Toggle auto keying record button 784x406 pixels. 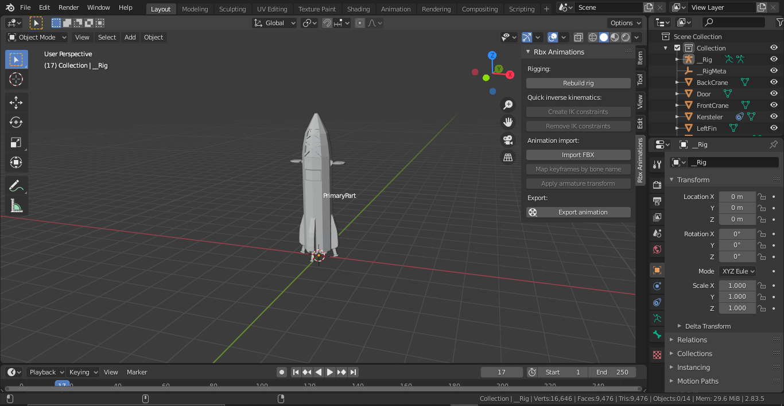pyautogui.click(x=282, y=372)
